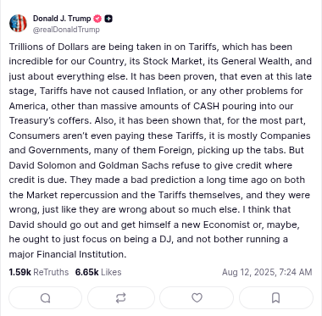This screenshot has width=322, height=316.
Task: Open the Donald J. Trump display name
Action: 62,19
